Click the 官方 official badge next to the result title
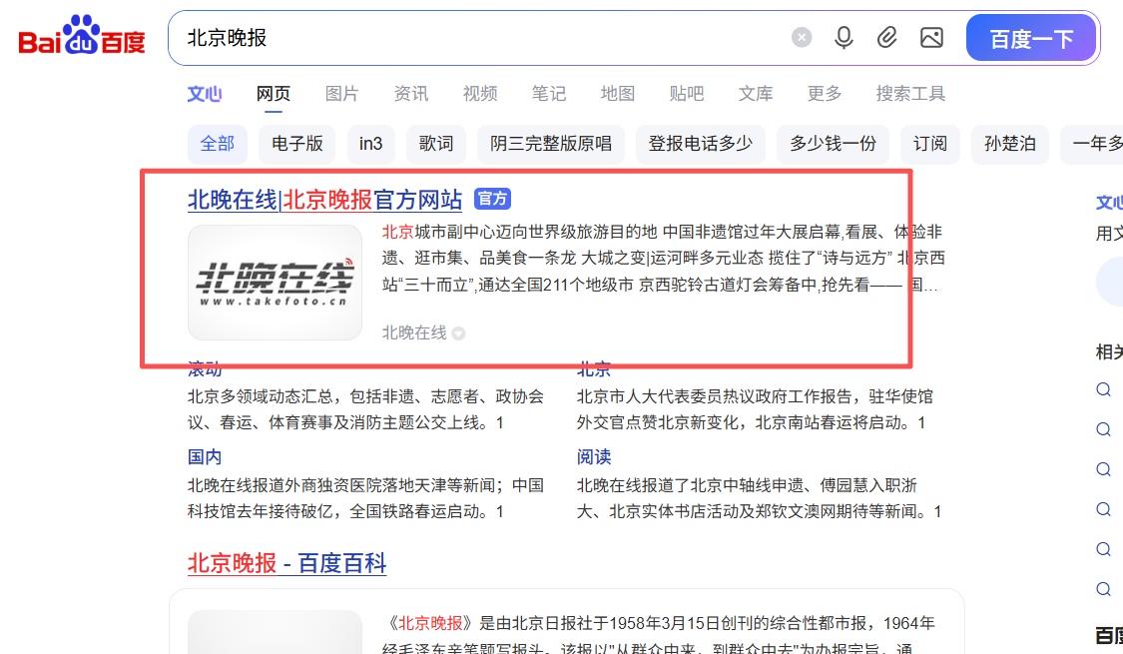Image resolution: width=1123 pixels, height=654 pixels. coord(492,199)
